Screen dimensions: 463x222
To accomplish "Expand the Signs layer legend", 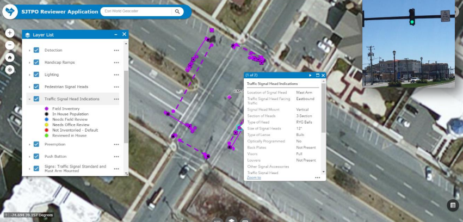I will [29, 169].
